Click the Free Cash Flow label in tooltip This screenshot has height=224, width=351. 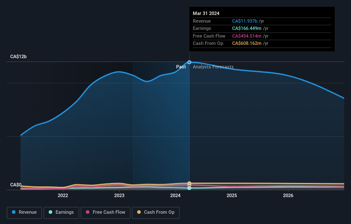pyautogui.click(x=209, y=36)
